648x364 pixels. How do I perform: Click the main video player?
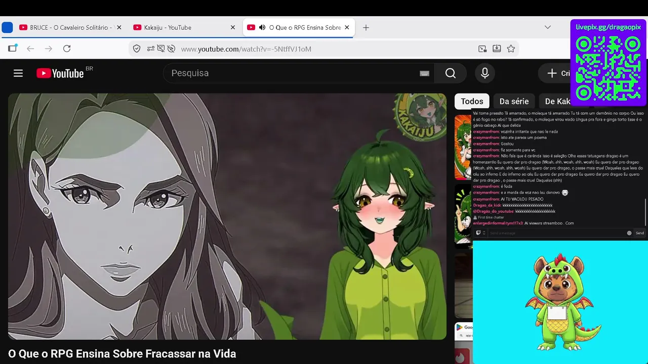click(227, 216)
